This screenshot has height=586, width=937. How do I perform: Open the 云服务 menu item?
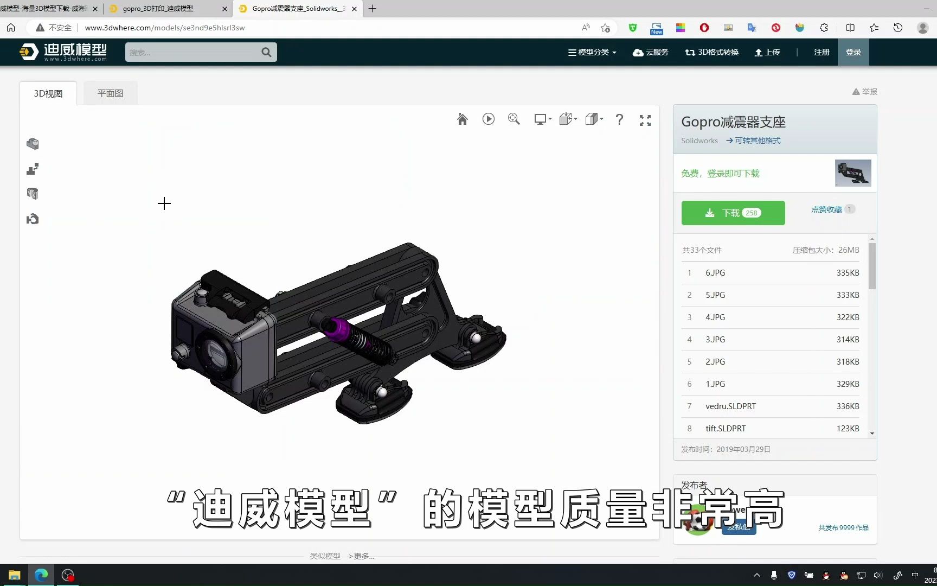tap(650, 52)
